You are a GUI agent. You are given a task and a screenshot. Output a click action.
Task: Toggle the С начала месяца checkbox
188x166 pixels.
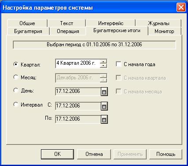pyautogui.click(x=118, y=92)
